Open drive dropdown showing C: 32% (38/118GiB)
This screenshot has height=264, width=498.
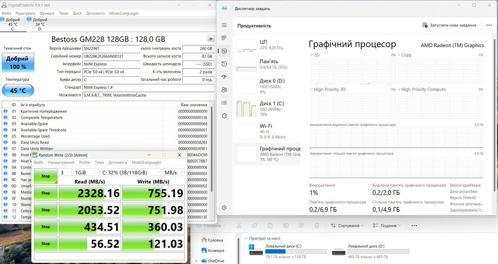click(130, 173)
